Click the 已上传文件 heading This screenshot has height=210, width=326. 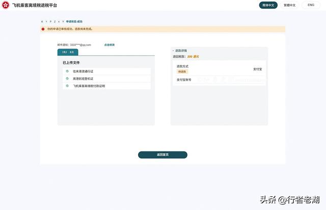pyautogui.click(x=71, y=63)
